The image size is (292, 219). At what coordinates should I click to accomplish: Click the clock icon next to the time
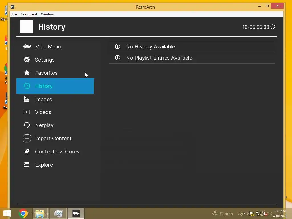[x=273, y=27]
